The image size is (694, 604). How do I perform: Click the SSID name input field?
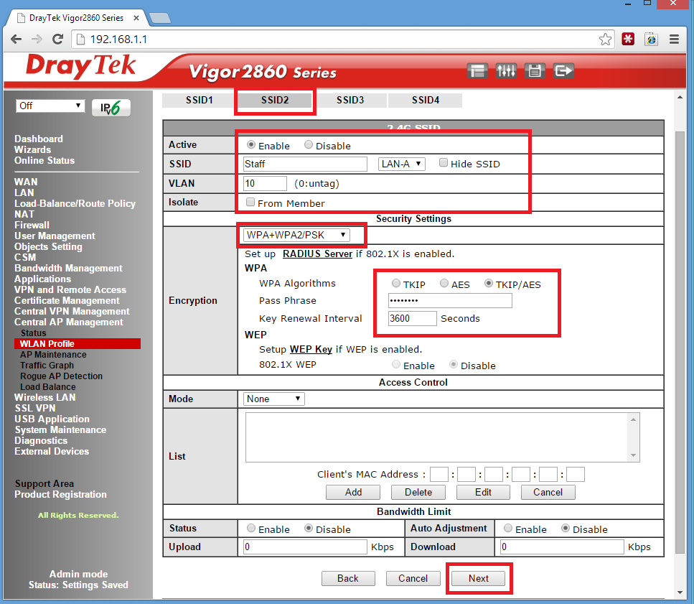pos(305,164)
